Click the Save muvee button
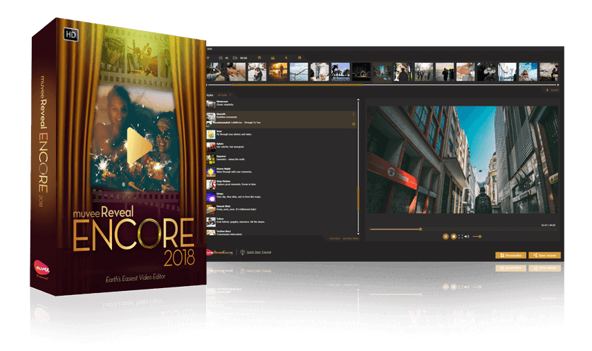This screenshot has height=351, width=592. point(544,255)
